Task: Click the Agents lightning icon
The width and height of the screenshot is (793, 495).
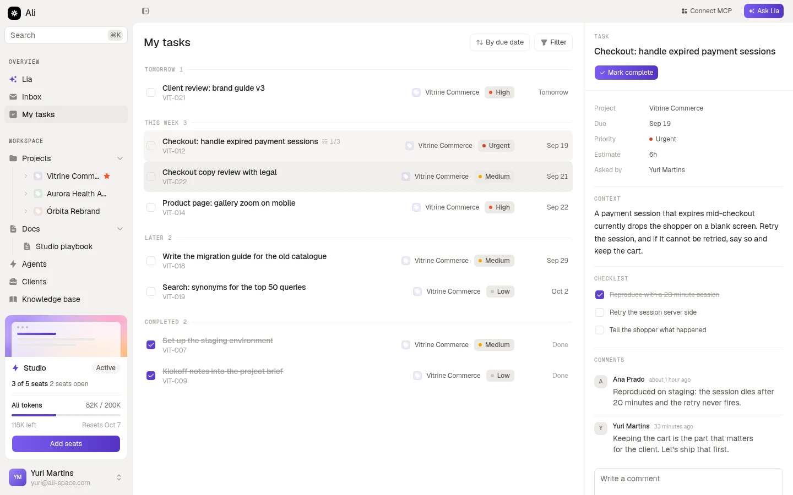Action: click(x=13, y=264)
